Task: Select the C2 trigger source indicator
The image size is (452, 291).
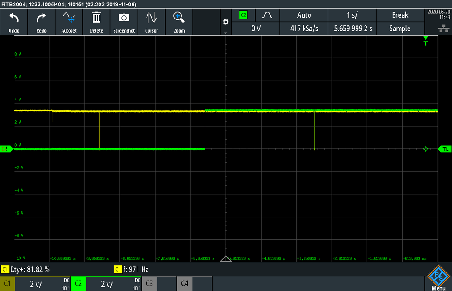Action: pyautogui.click(x=243, y=15)
